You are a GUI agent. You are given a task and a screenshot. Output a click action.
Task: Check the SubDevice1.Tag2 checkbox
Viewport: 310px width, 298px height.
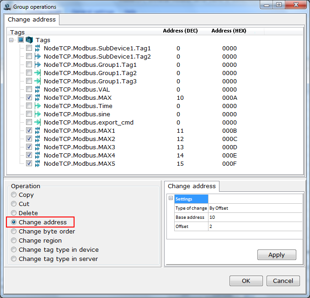click(29, 56)
